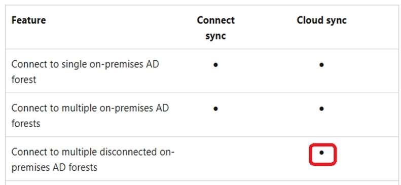
Task: Click the word 'forests' in the second row
Action: [x=26, y=124]
